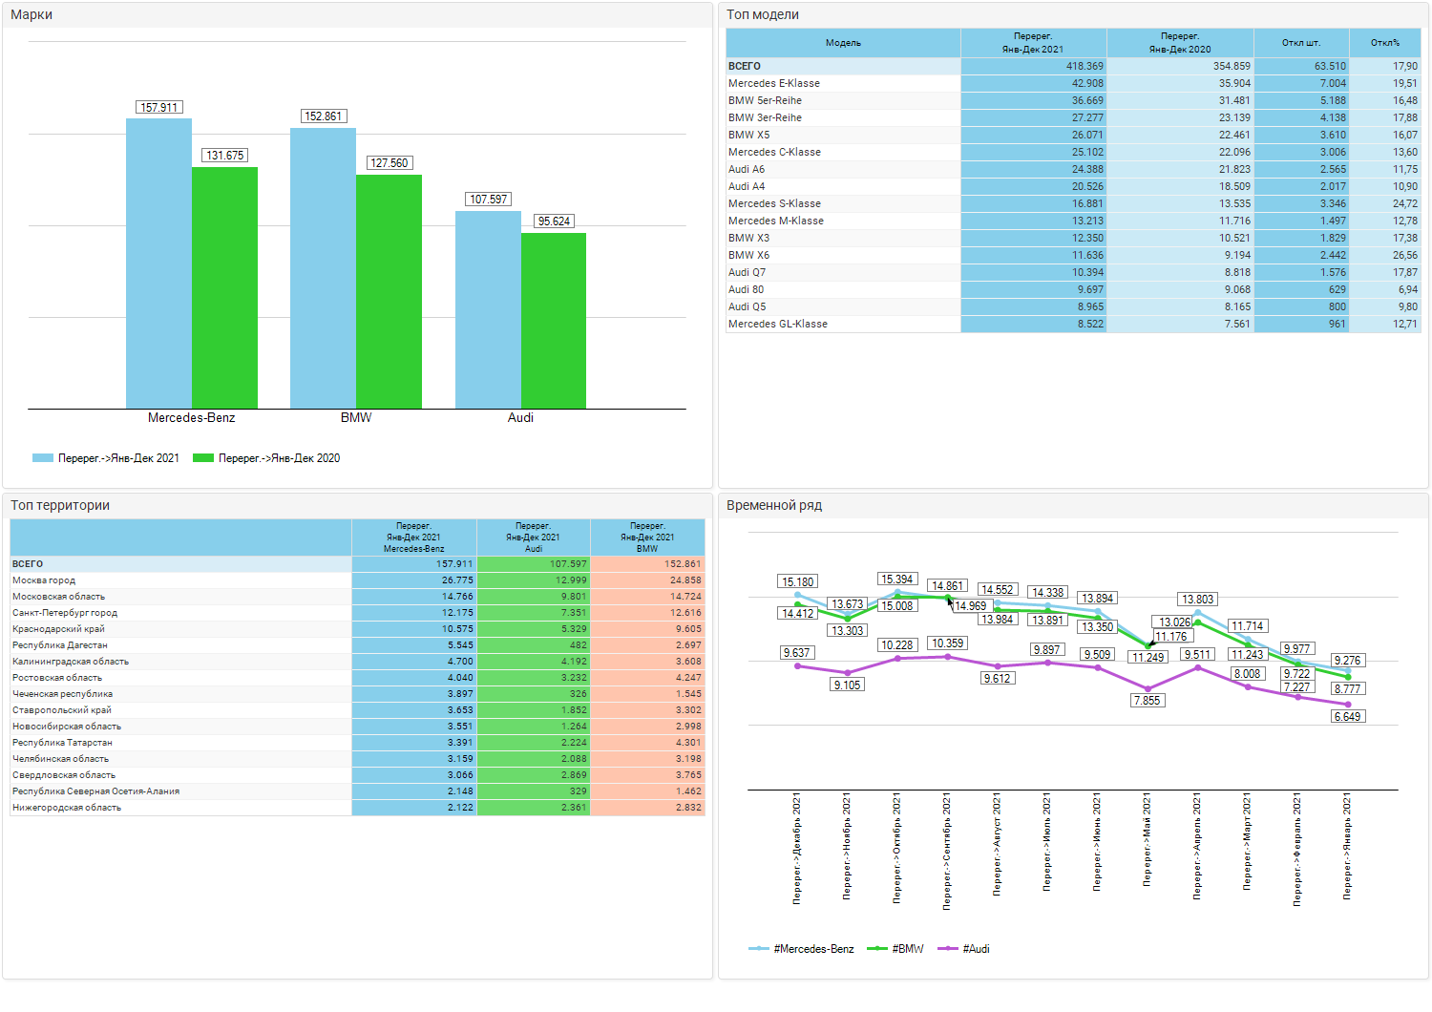Screen dimensions: 1432x1012
Task: Sort by Перерег. Янв-Дек 2021 models column
Action: 1034,43
